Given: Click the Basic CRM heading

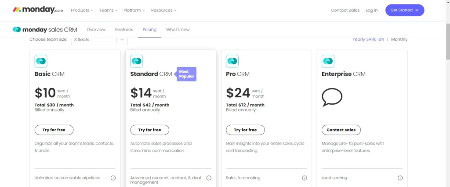Looking at the screenshot, I should (x=50, y=74).
